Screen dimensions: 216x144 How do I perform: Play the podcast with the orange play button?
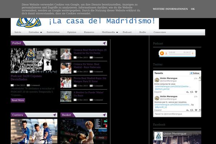point(162,53)
